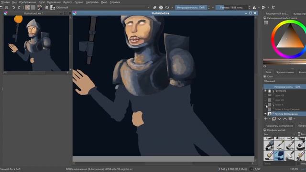Image resolution: width=306 pixels, height=172 pixels.
Task: Open color selector settings icon
Action: click(x=266, y=22)
